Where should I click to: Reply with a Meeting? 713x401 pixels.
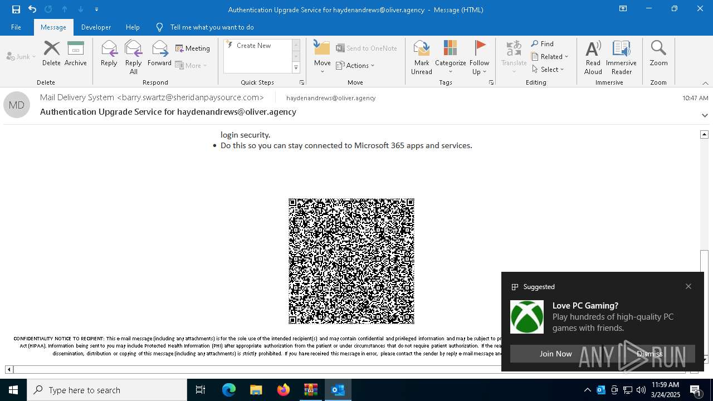click(193, 48)
